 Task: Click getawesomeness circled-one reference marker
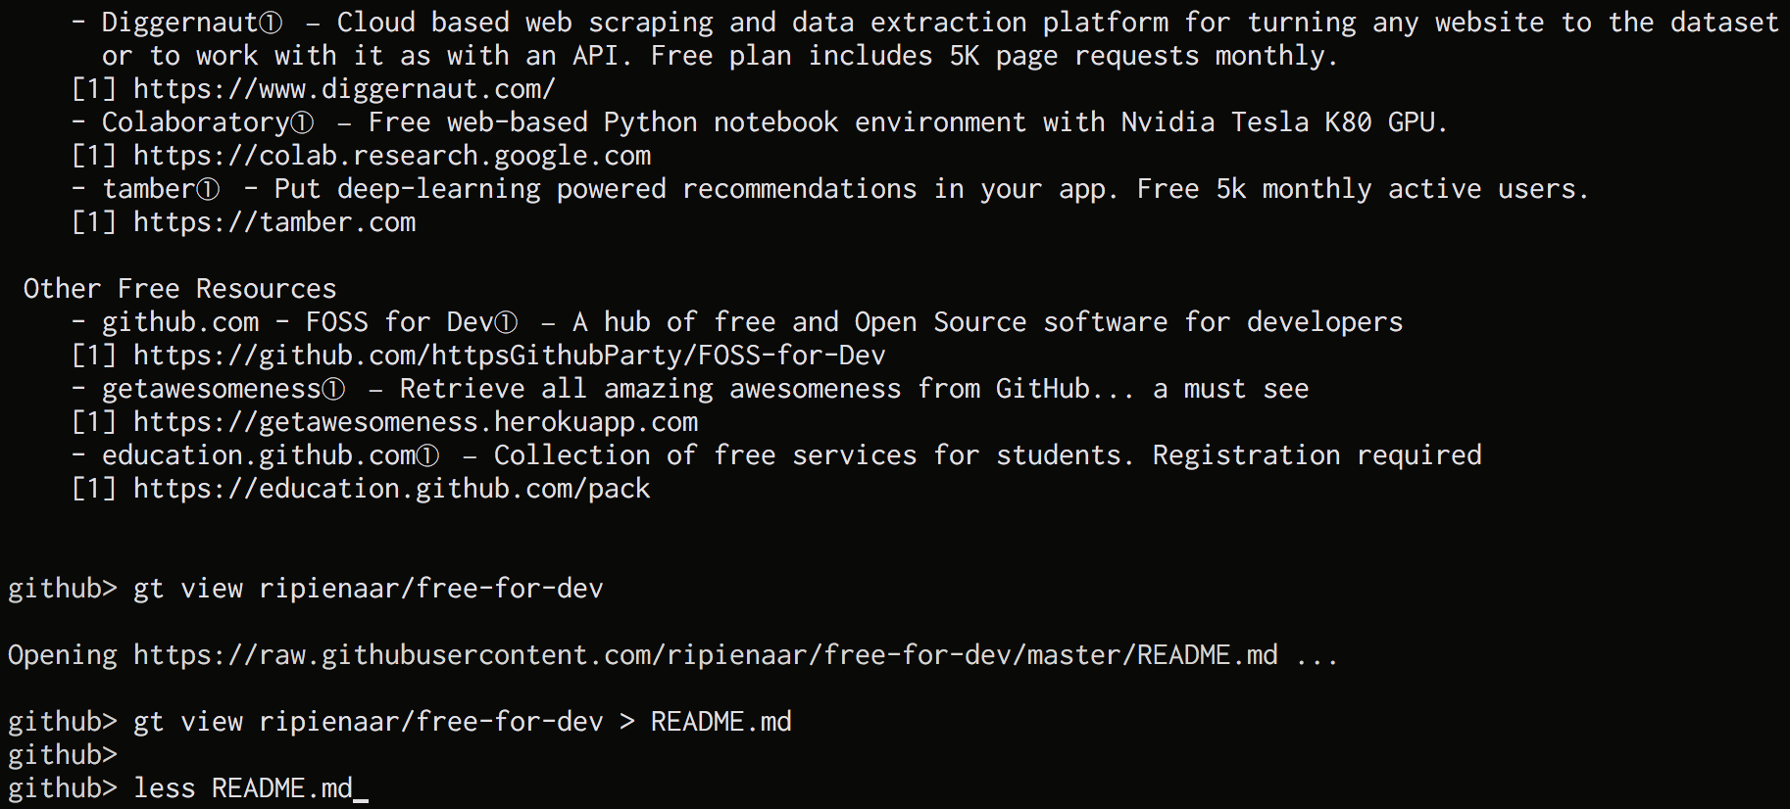coord(334,389)
